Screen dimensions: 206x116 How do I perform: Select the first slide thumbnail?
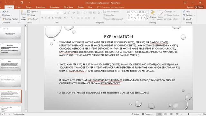tap(10, 33)
